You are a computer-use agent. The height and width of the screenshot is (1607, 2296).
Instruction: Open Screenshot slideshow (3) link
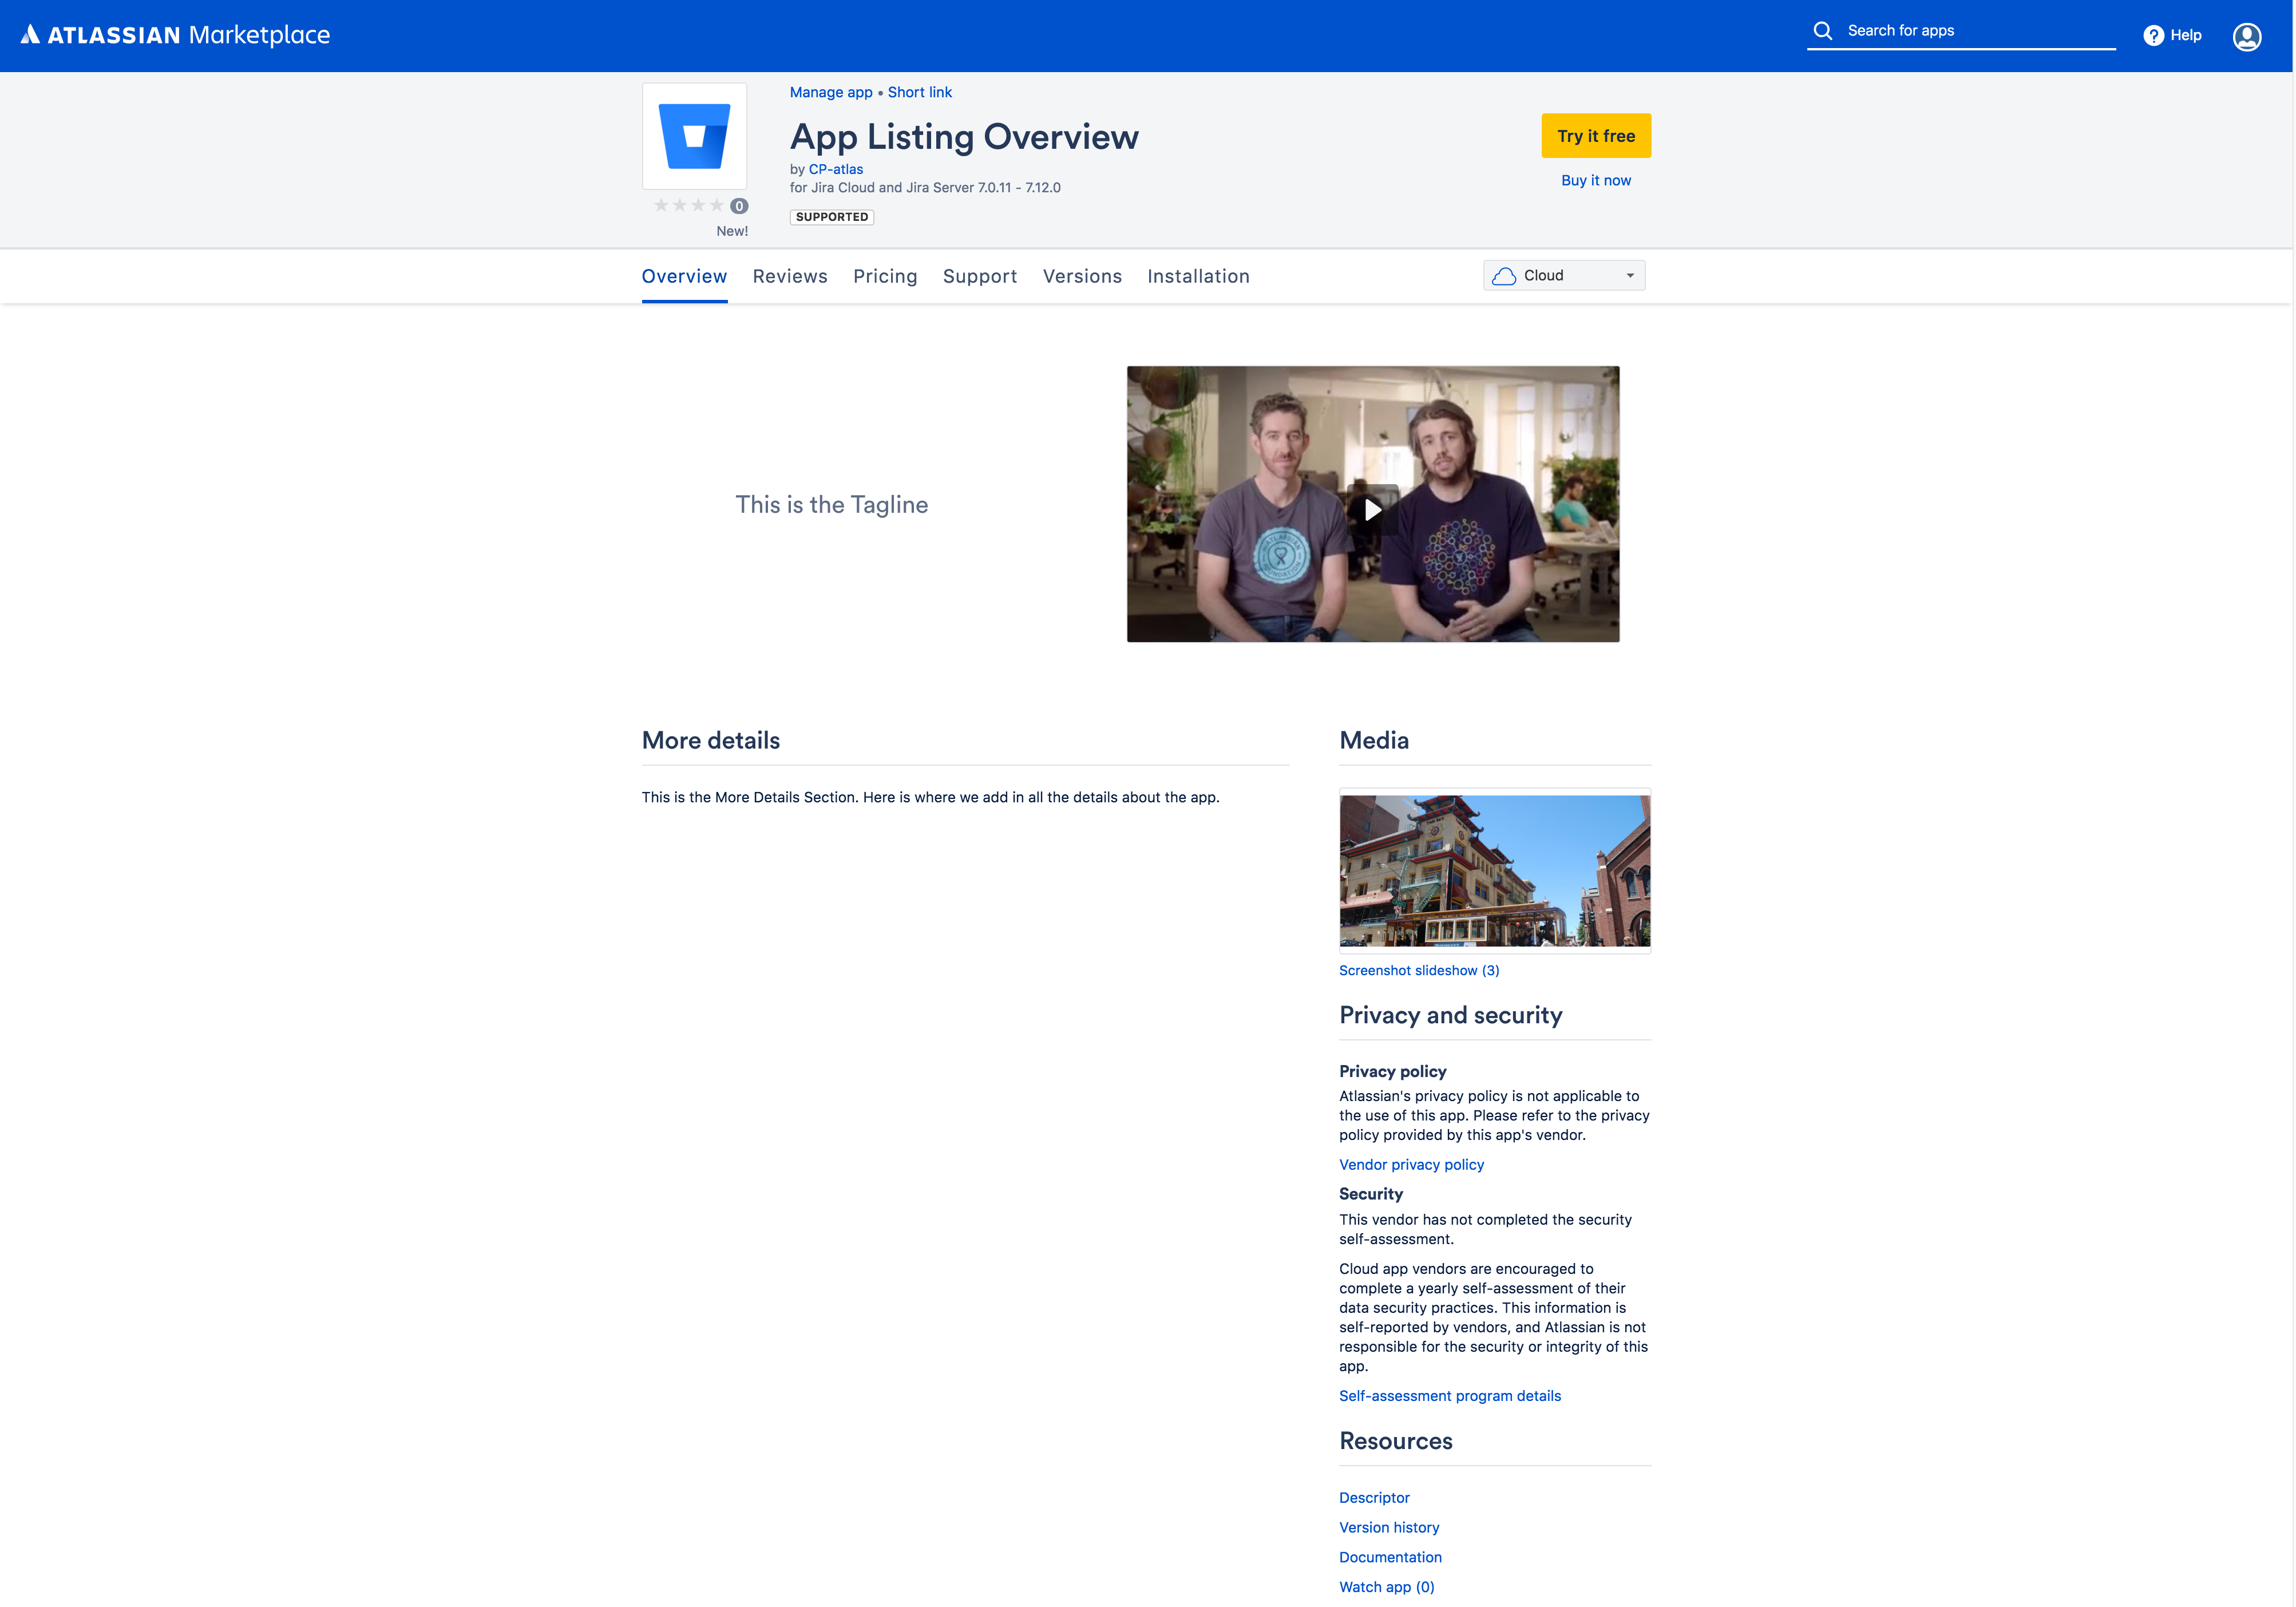tap(1418, 970)
